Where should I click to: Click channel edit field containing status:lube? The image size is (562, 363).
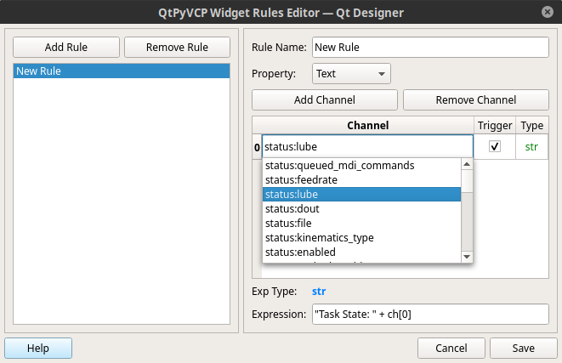(368, 146)
